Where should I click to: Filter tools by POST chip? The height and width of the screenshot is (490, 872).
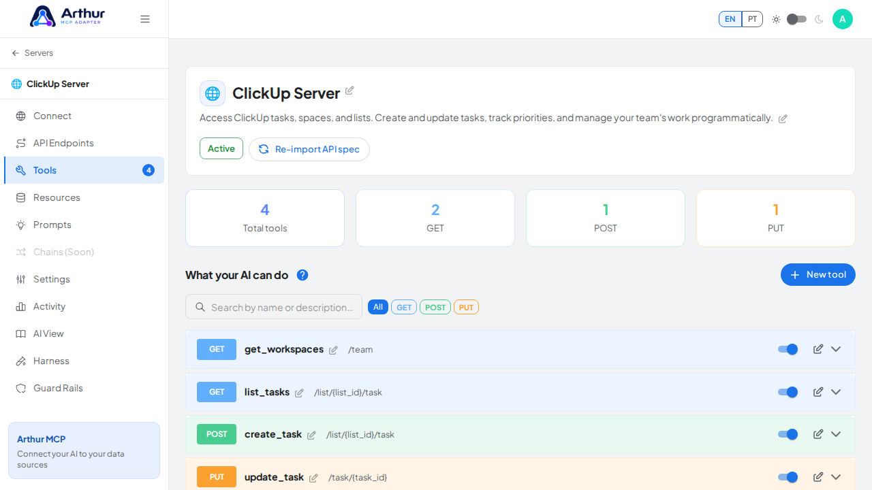coord(435,307)
